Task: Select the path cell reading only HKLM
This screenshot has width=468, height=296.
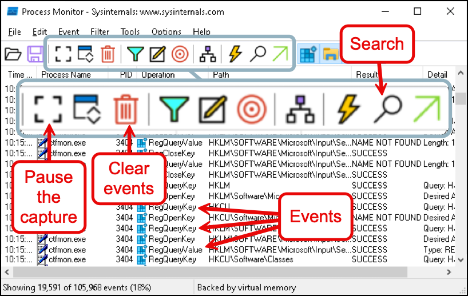Action: [x=219, y=185]
